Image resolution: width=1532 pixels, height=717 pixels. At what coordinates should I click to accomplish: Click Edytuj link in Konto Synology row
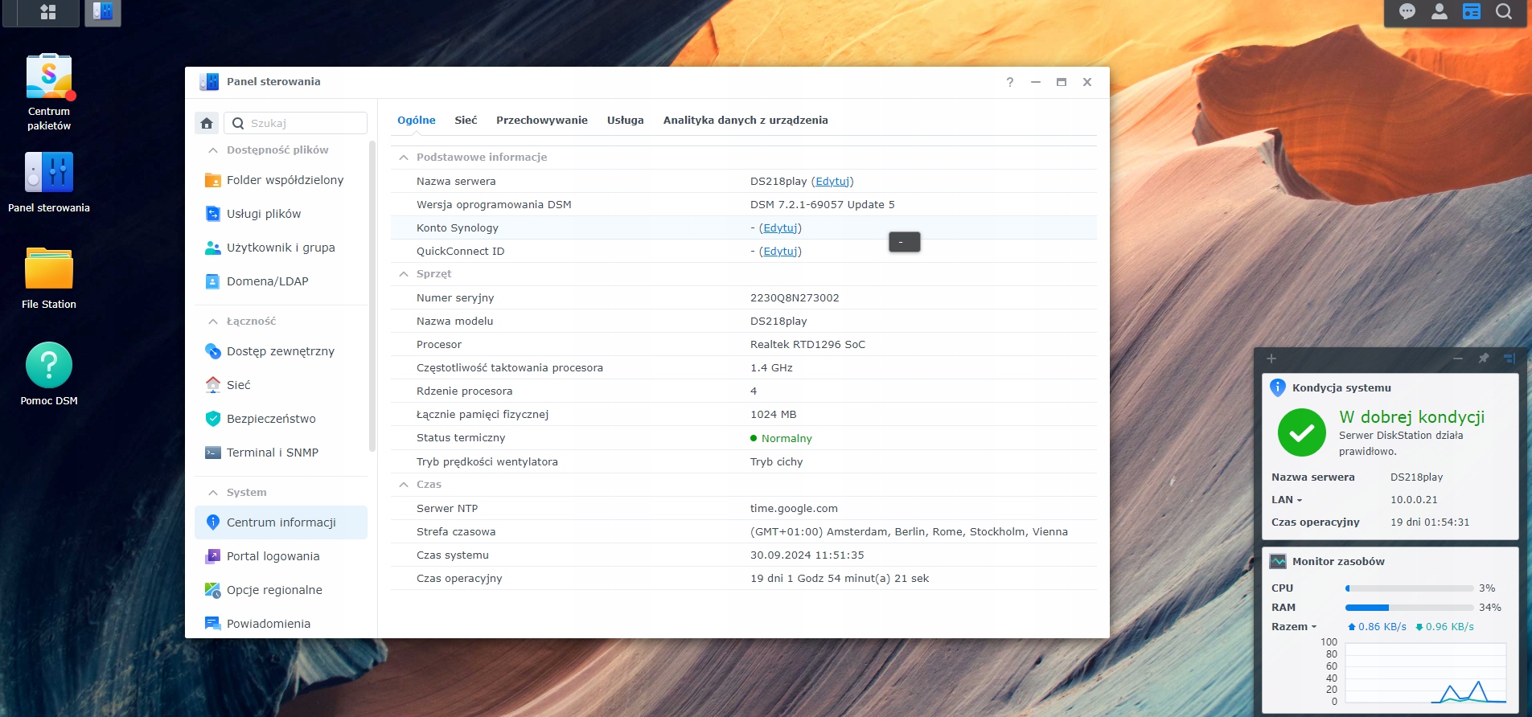pyautogui.click(x=780, y=228)
